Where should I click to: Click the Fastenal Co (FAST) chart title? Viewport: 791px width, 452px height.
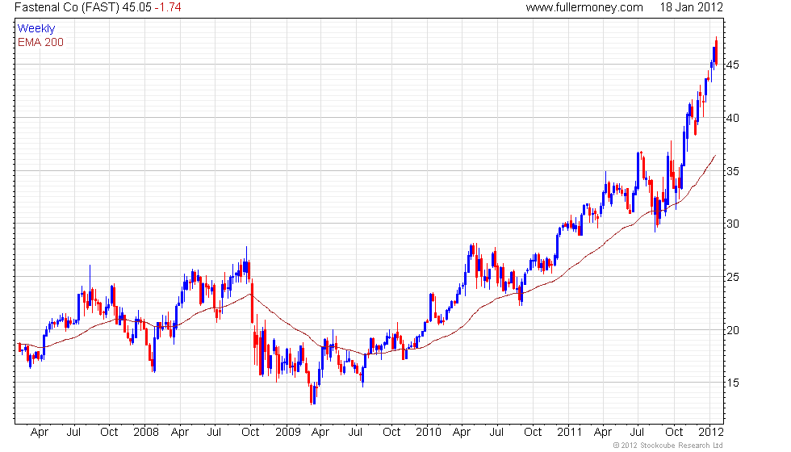coord(66,7)
